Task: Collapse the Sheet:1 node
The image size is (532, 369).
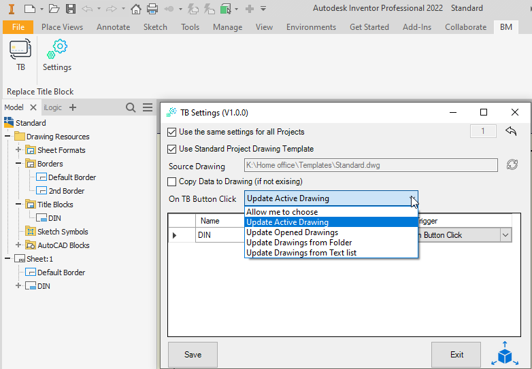Action: coord(7,258)
